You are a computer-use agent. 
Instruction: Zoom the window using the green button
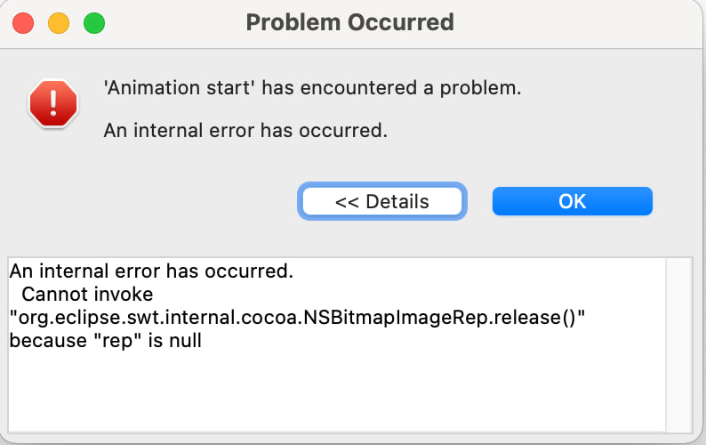pyautogui.click(x=93, y=21)
